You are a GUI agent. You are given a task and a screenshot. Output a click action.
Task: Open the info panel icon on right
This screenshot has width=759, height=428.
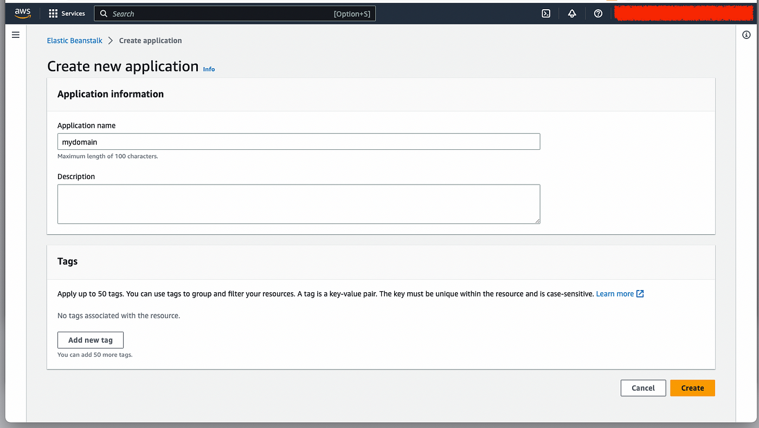(x=747, y=35)
